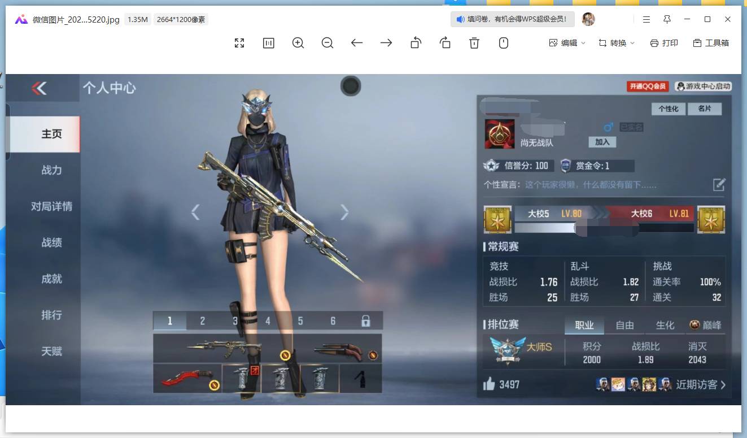Click the WPS survey banner 填问卷
This screenshot has width=747, height=438.
[x=512, y=19]
